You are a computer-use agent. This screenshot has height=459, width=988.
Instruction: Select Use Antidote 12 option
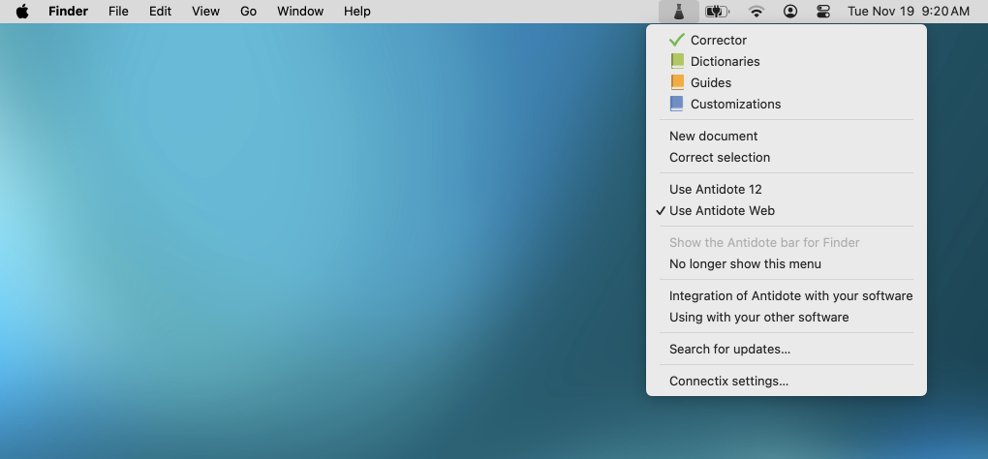[x=715, y=190]
